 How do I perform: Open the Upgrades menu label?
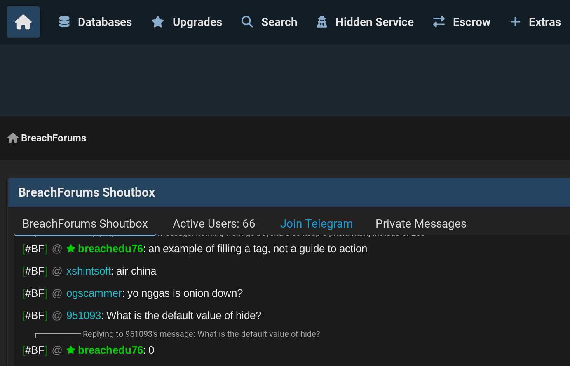197,22
